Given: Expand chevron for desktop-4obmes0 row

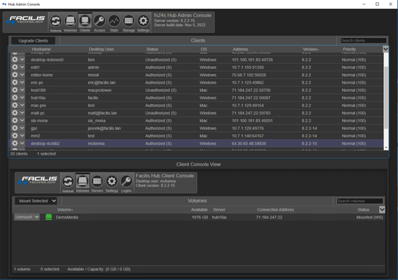Looking at the screenshot, I should pos(22,59).
